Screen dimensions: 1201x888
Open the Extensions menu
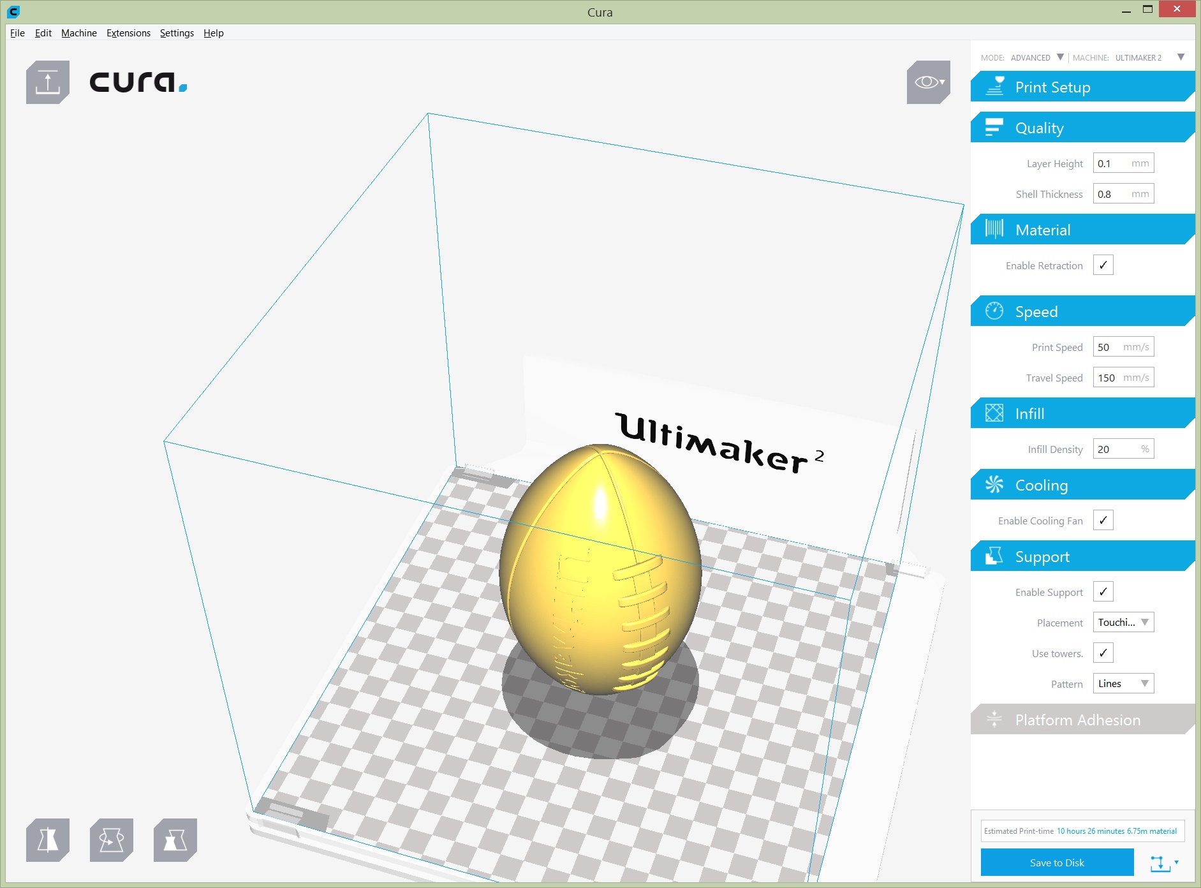pyautogui.click(x=128, y=33)
